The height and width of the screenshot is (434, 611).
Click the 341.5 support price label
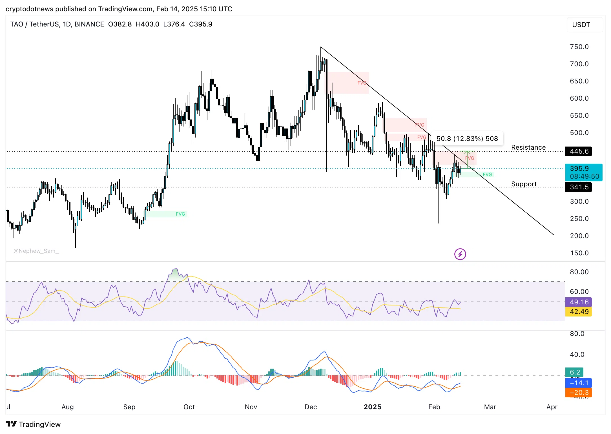coord(579,187)
